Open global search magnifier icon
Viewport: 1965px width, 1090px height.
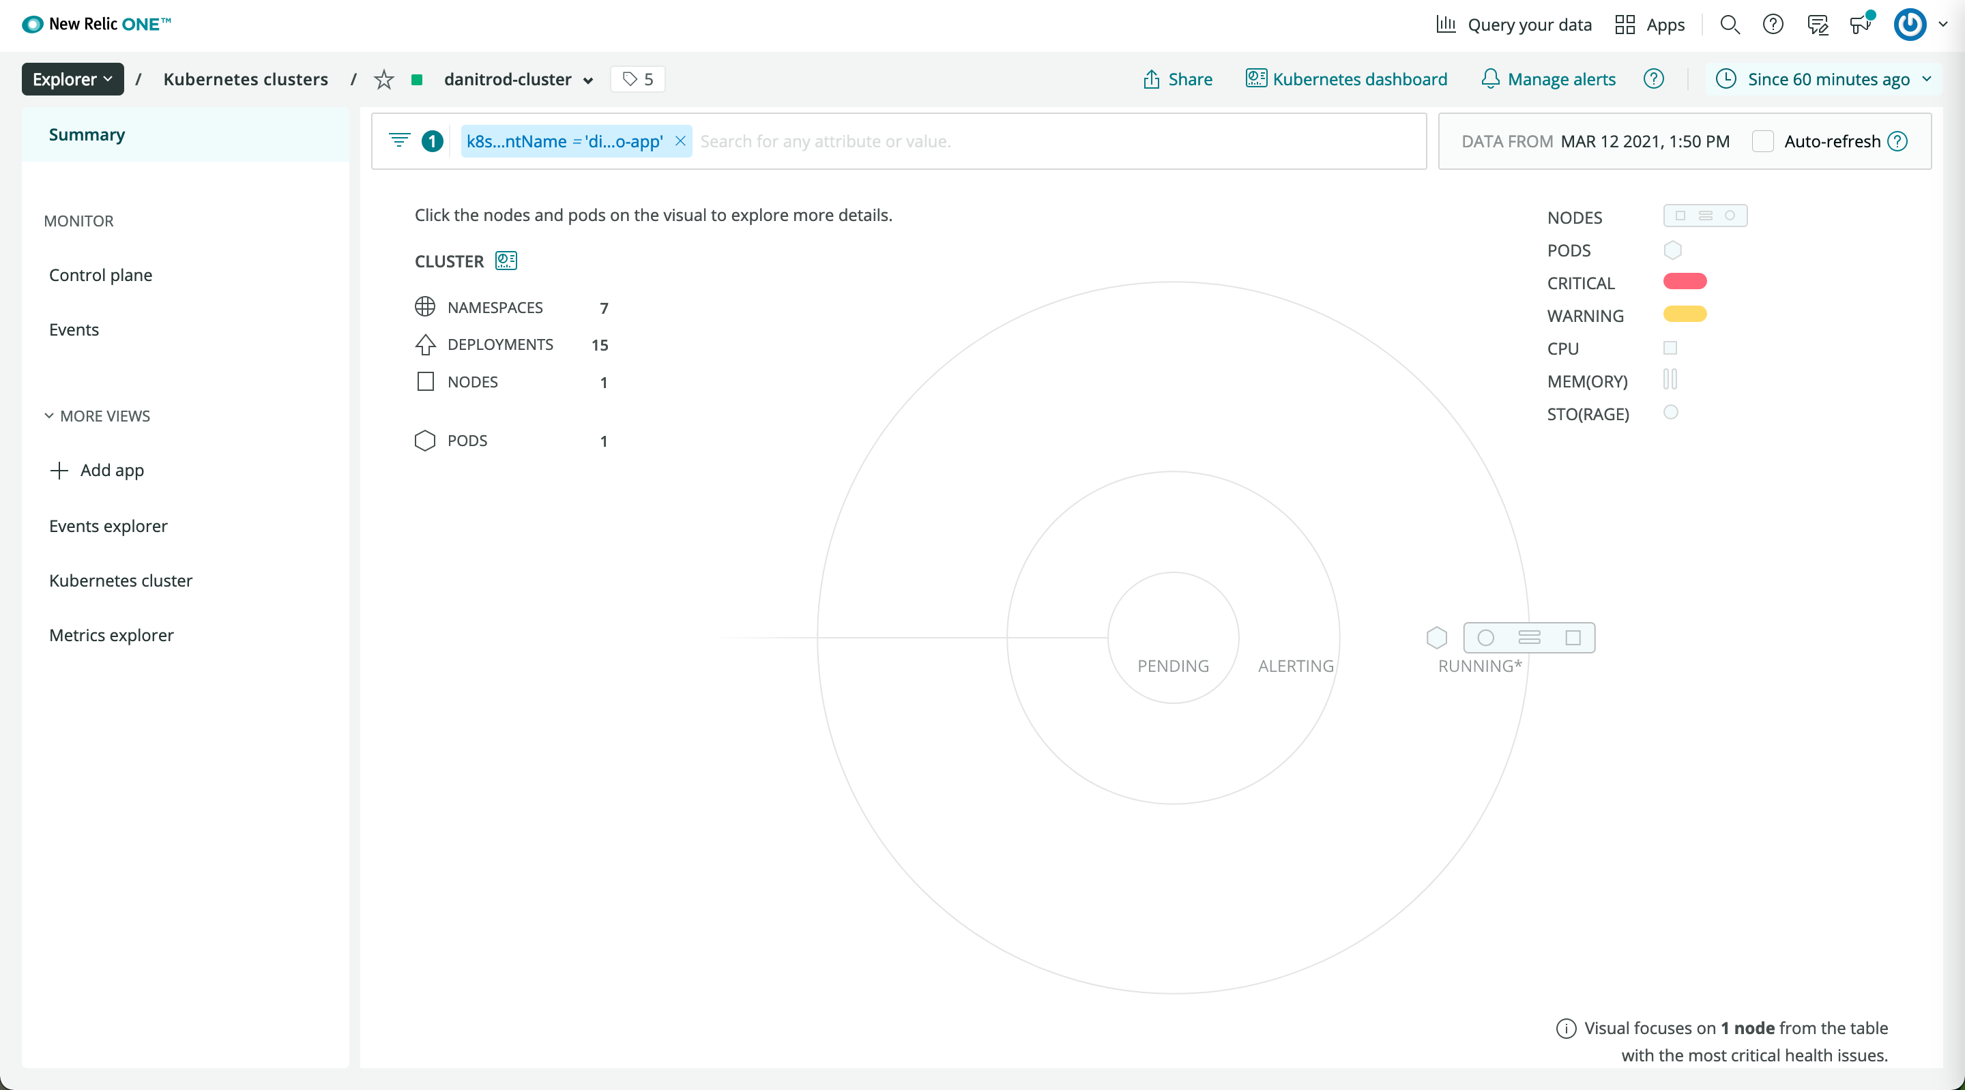click(x=1730, y=25)
